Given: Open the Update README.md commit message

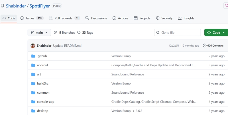Looking at the screenshot, I should (x=67, y=46).
